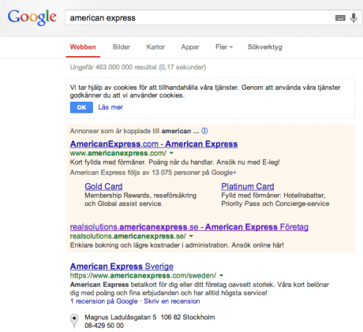The image size is (363, 332).
Task: Switch to the Bilder tab
Action: [122, 47]
